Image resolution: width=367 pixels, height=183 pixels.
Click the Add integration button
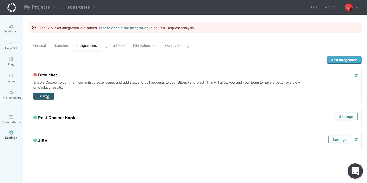pyautogui.click(x=344, y=60)
